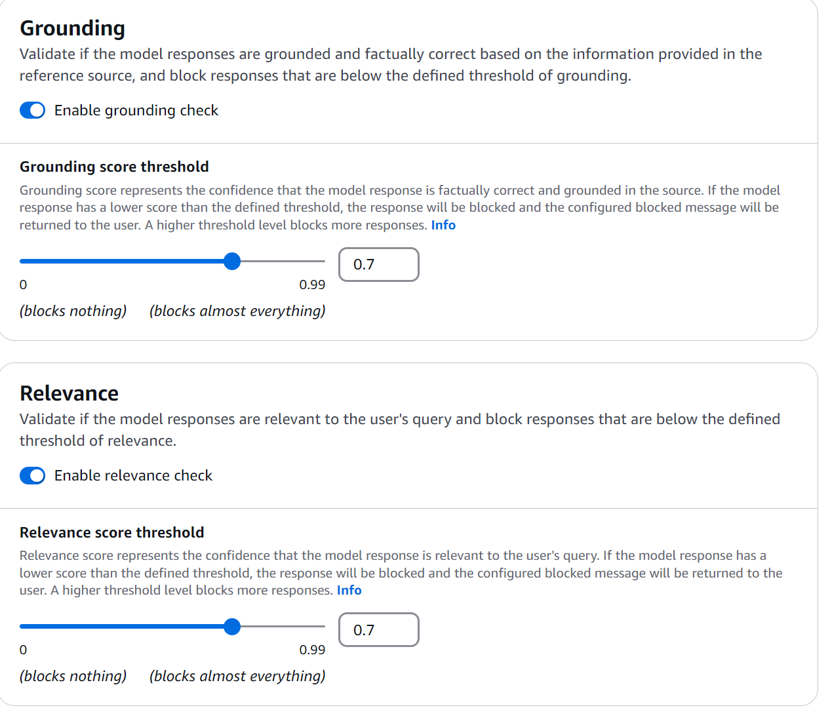Toggle the Enable grounding check switch
This screenshot has width=830, height=708.
pos(32,110)
